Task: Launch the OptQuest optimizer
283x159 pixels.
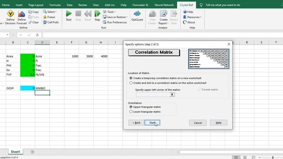Action: [x=137, y=16]
